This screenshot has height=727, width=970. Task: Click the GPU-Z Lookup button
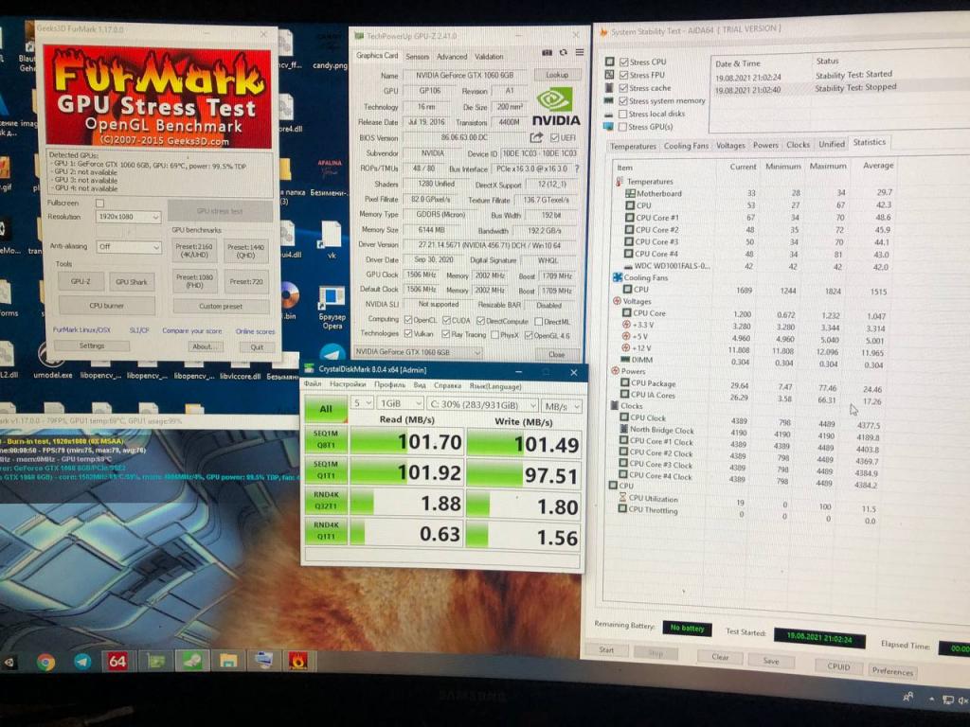click(557, 75)
